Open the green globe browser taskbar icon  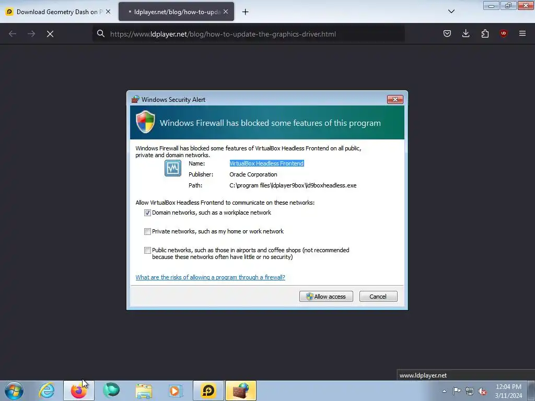click(111, 391)
